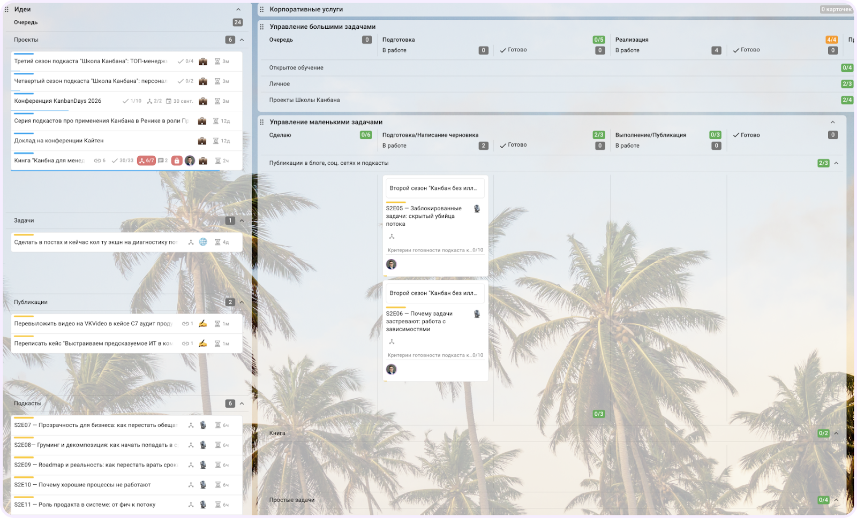Collapse the Проекты lane
The width and height of the screenshot is (857, 518).
[x=242, y=40]
